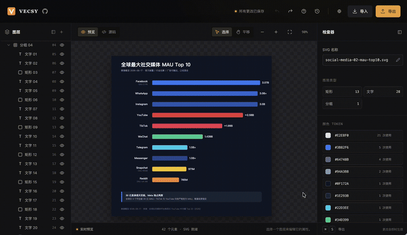The width and height of the screenshot is (407, 235).
Task: Hide the 矩形 03 layer
Action: tap(62, 72)
